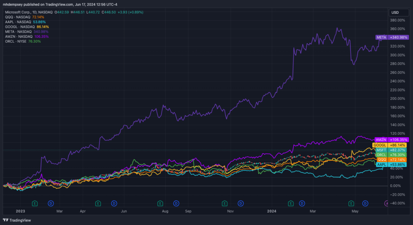Open the May 2023 dividend D marker
Image resolution: width=413 pixels, height=225 pixels.
click(114, 203)
